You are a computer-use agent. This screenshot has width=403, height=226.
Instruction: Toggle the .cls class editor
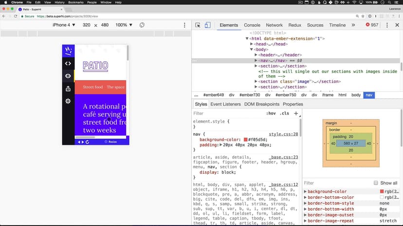point(284,113)
